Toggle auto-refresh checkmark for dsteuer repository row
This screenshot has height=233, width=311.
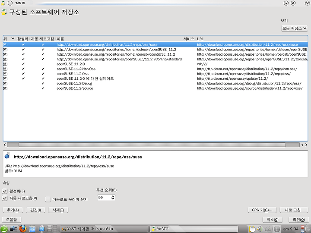(x=43, y=49)
